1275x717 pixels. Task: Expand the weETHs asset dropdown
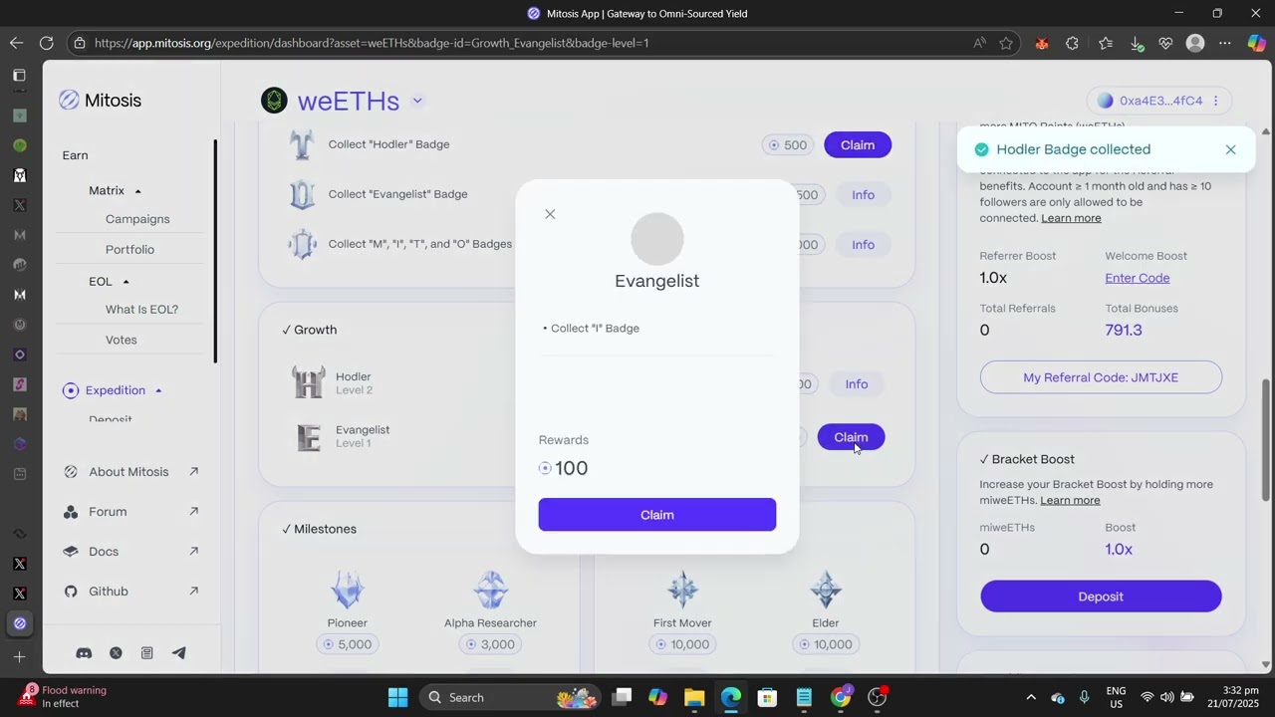coord(417,101)
